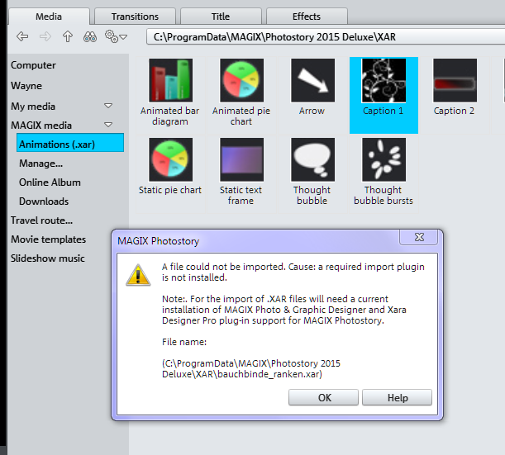Go forward with the right arrow icon

click(x=45, y=36)
